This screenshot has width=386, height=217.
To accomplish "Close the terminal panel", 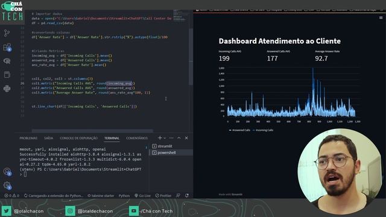I will 186,138.
